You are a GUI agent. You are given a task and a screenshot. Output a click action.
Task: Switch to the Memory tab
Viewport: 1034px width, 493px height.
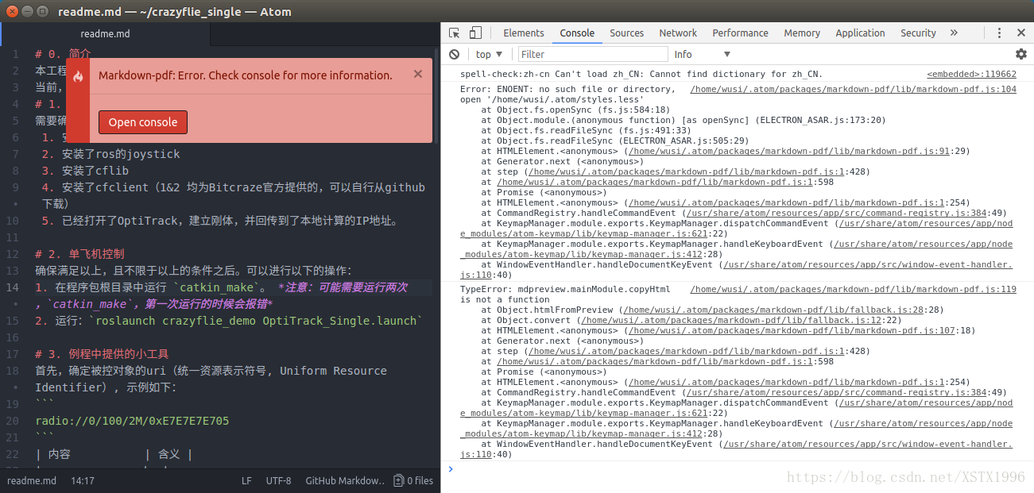[802, 33]
